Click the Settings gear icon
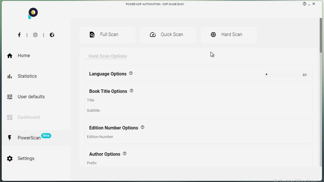The width and height of the screenshot is (324, 182). pyautogui.click(x=10, y=159)
